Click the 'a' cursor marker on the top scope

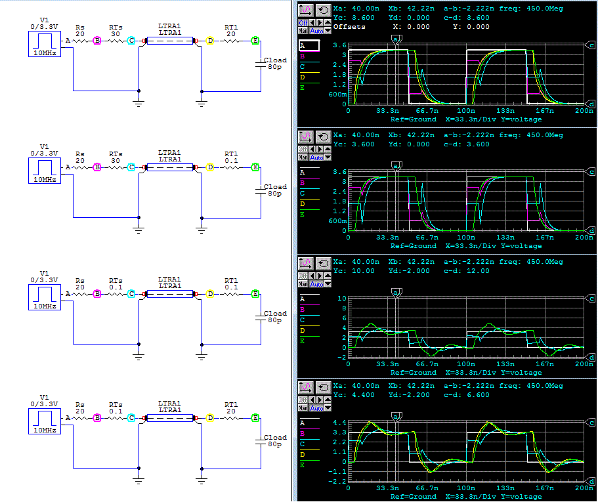pos(396,39)
